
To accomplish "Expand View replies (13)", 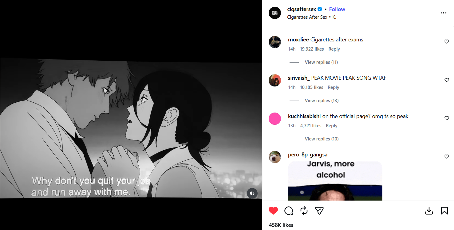I will (322, 101).
